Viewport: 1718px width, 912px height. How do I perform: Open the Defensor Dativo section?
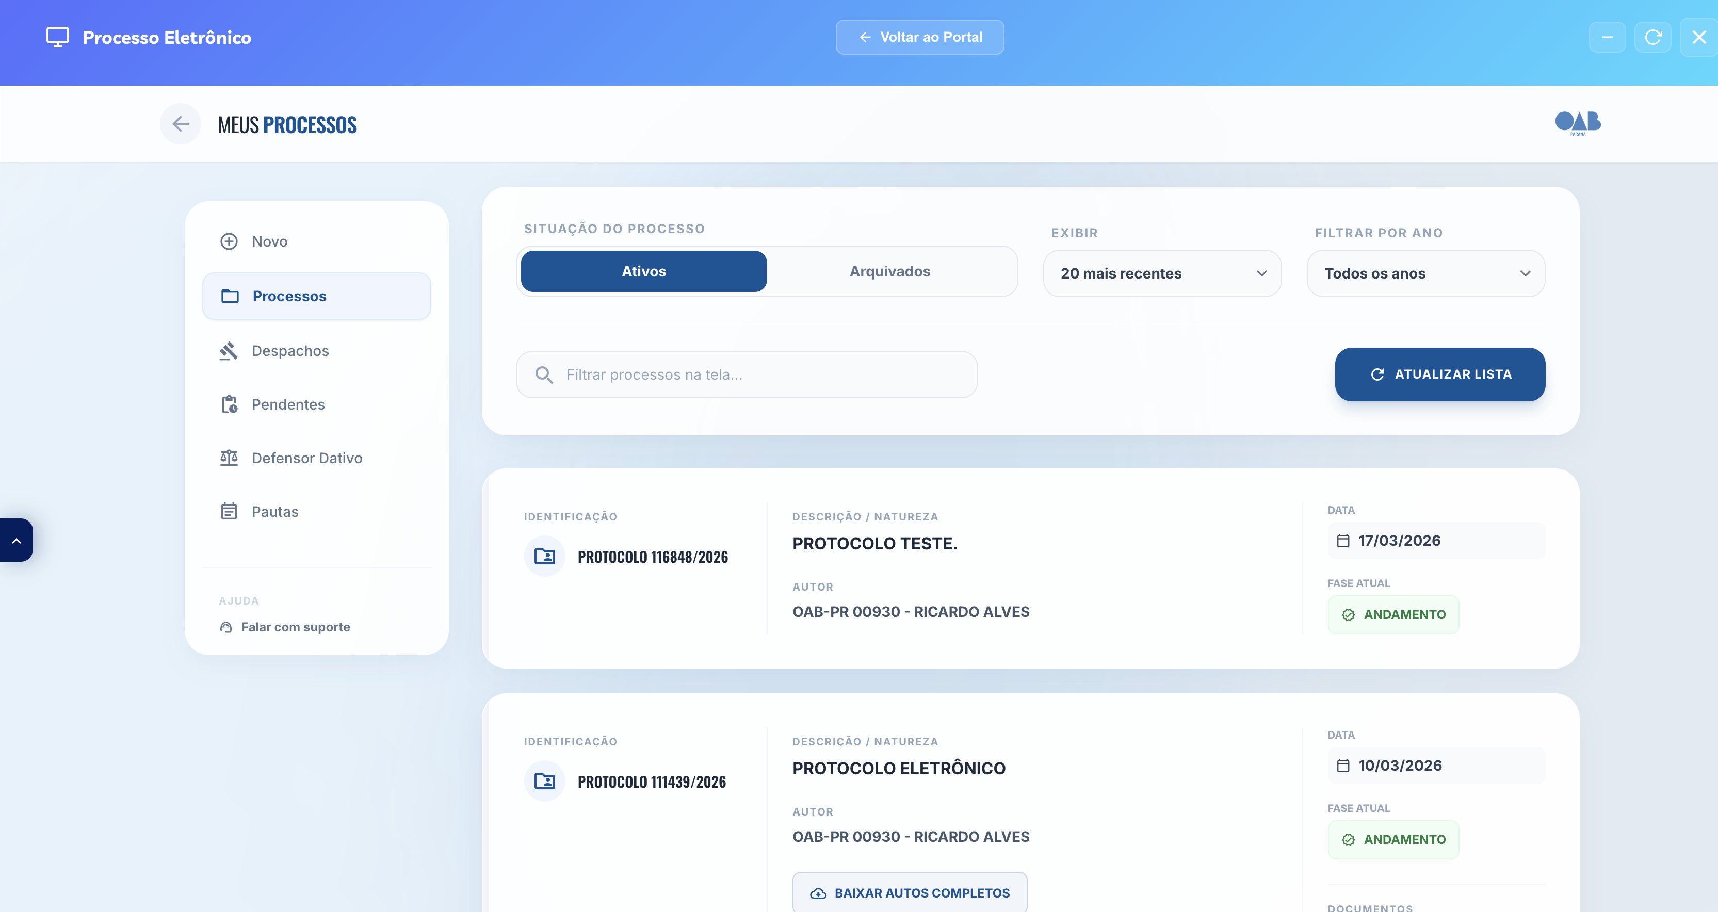tap(306, 458)
